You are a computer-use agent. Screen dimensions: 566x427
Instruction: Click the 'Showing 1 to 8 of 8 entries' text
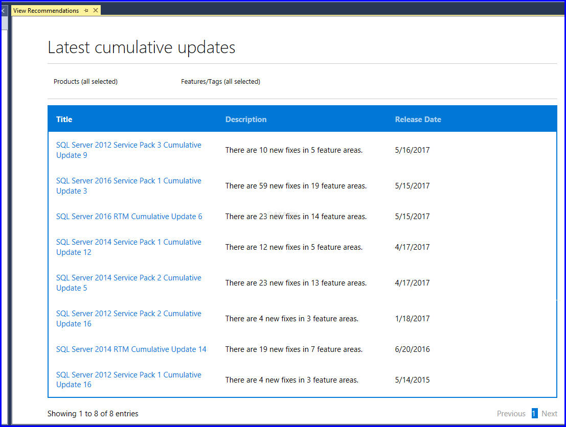point(93,414)
